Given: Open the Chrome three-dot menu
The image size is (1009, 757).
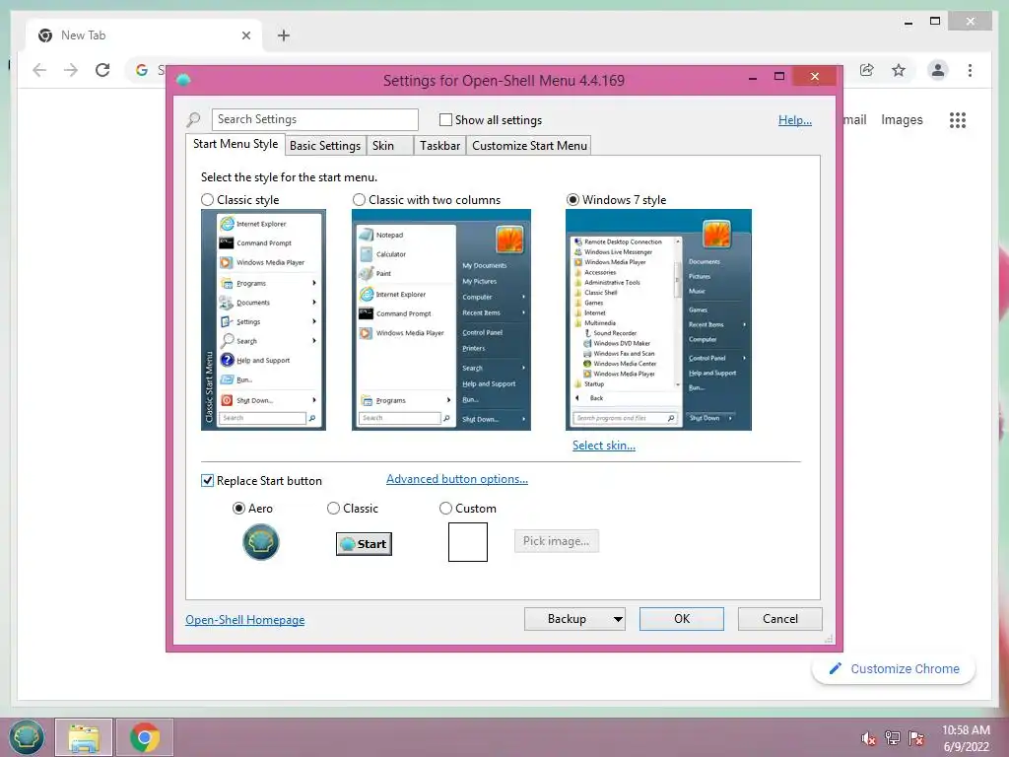Looking at the screenshot, I should click(x=970, y=70).
